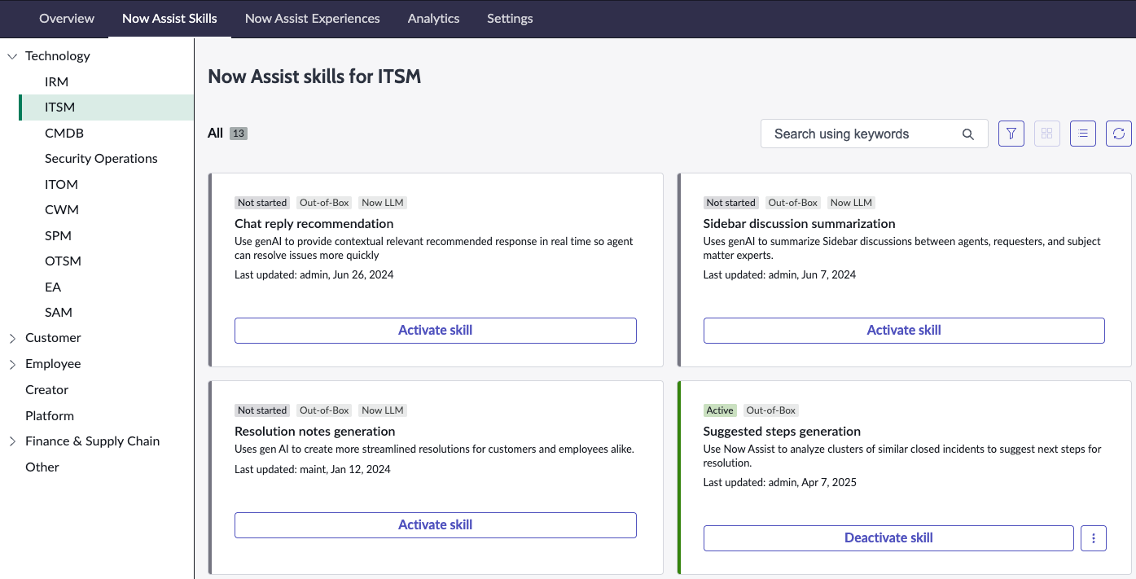Screen dimensions: 1136x579
Task: Activate Sidebar discussion summarization skill
Action: tap(904, 331)
